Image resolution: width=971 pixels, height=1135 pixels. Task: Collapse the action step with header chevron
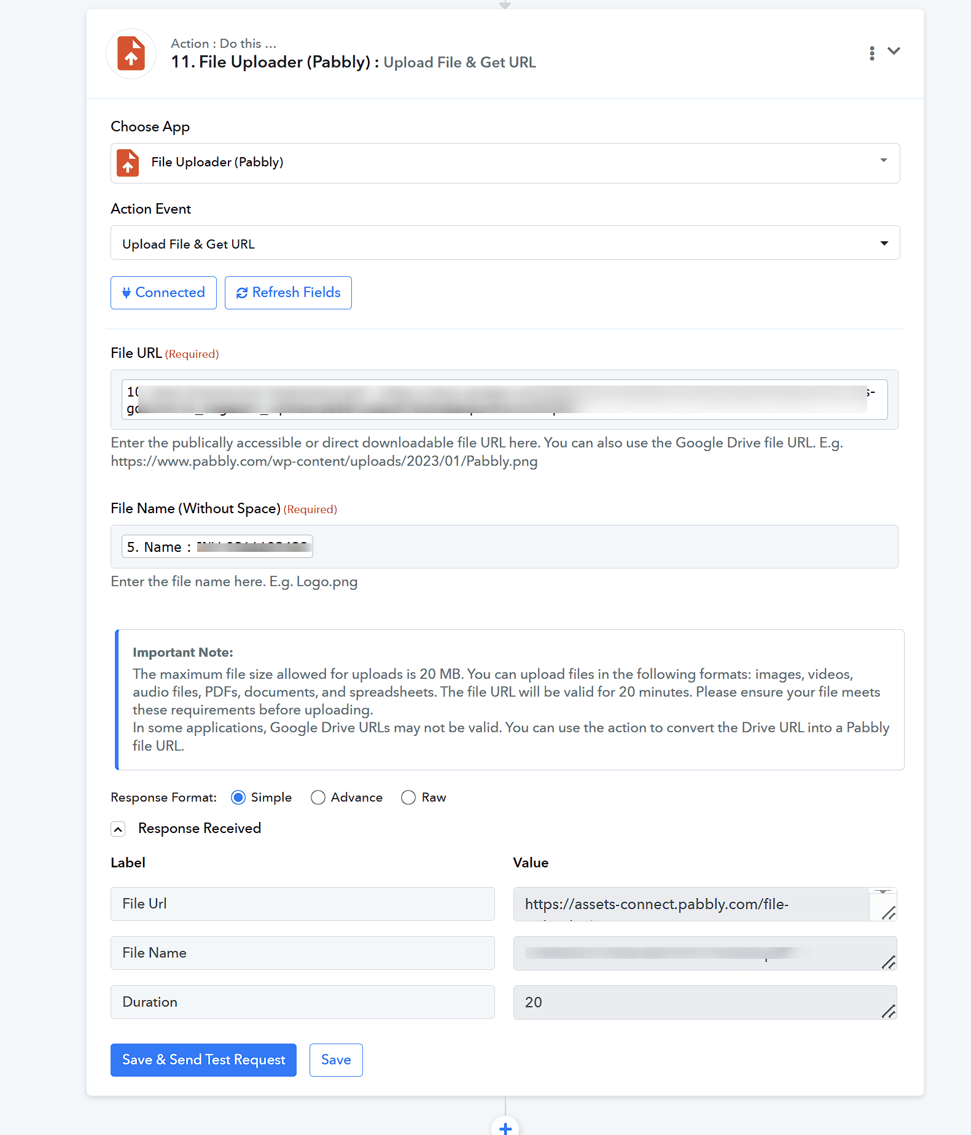894,52
